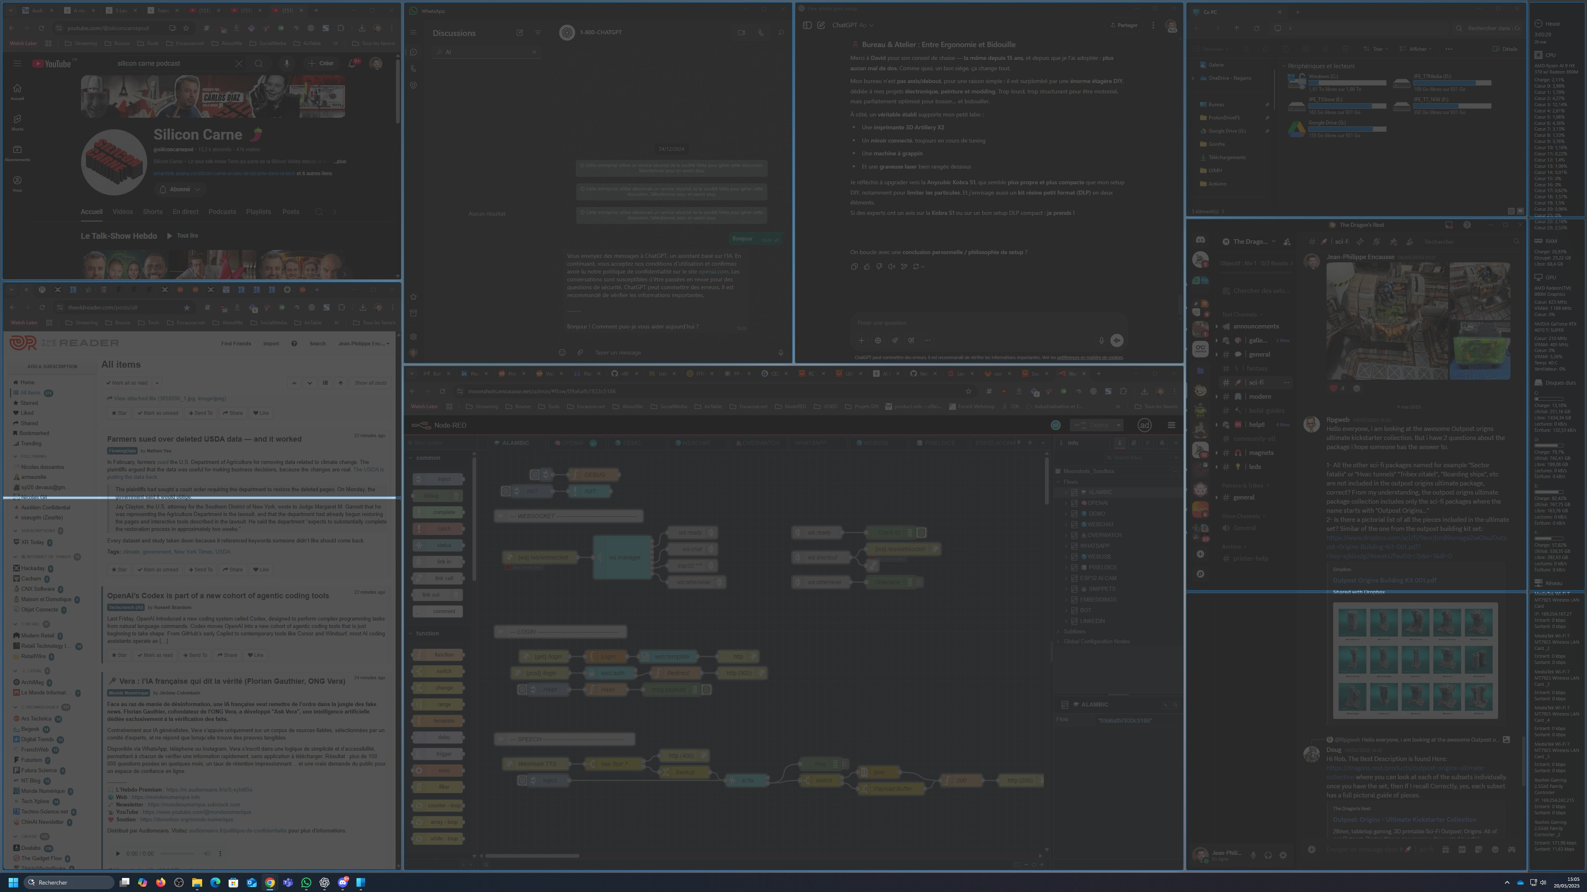
Task: Open the ChatGPT 4o model selector
Action: coord(853,25)
